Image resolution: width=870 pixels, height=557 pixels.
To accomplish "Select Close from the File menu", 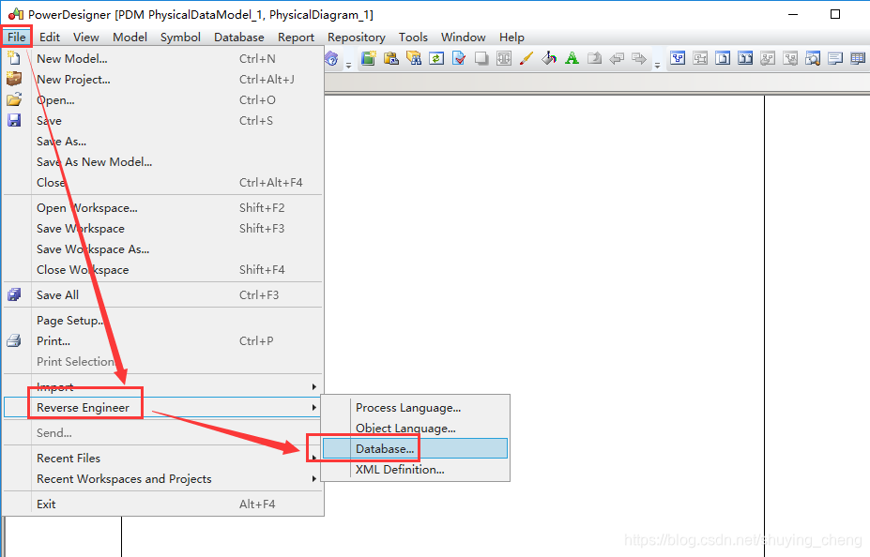I will coord(163,182).
